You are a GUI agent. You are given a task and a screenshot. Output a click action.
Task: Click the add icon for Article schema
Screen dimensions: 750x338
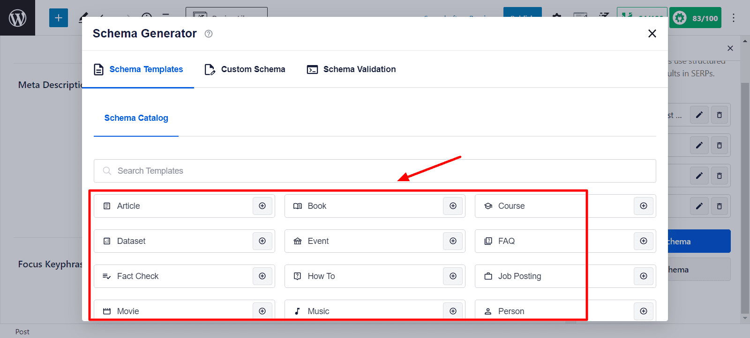[262, 206]
